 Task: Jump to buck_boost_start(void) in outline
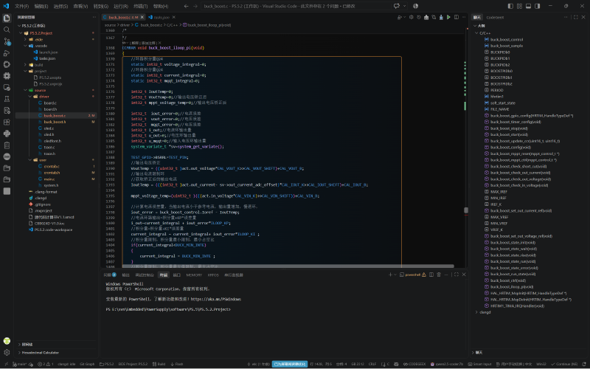[509, 134]
